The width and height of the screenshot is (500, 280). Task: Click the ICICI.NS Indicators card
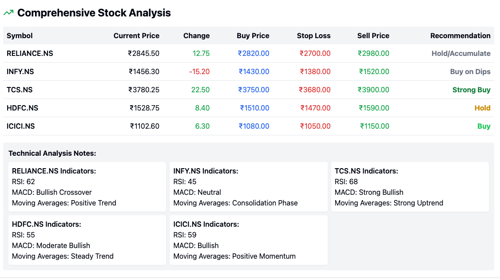[x=248, y=240]
